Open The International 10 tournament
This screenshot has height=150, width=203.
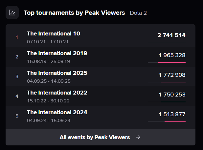pos(54,33)
